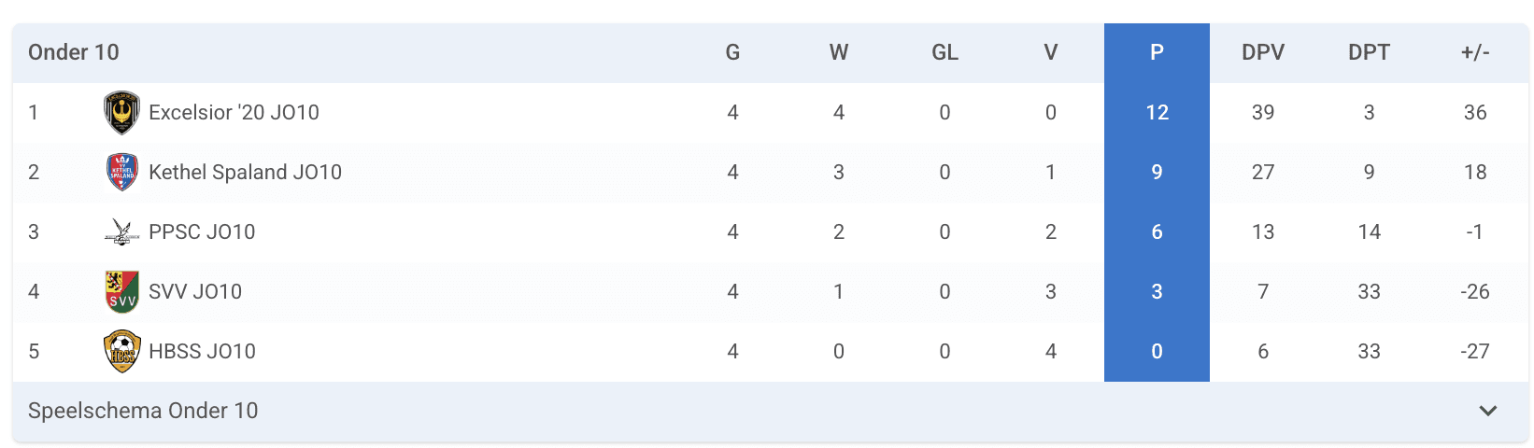
Task: Click the PPSC bird logo
Action: coord(121,232)
